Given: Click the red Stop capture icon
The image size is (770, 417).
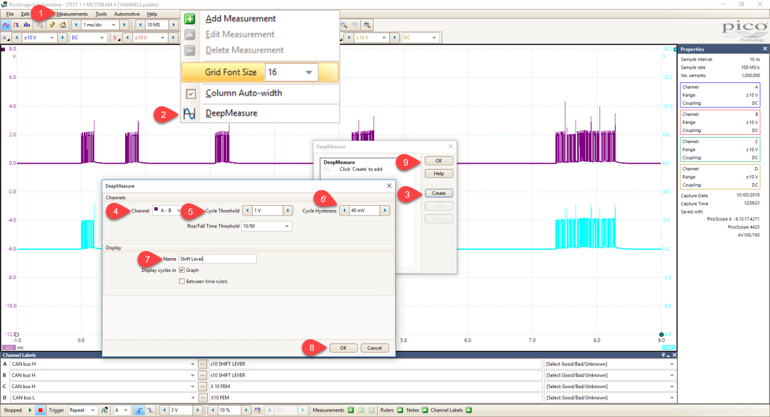Looking at the screenshot, I should click(40, 410).
